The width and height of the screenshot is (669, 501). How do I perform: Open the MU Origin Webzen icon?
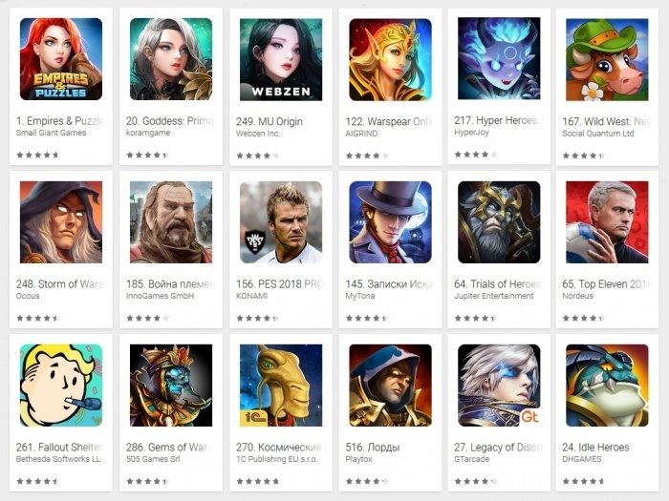click(281, 59)
